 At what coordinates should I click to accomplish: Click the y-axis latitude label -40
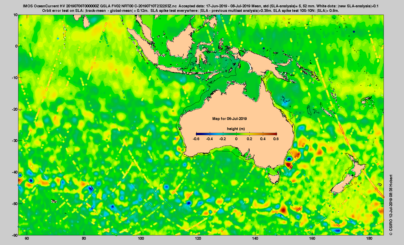pyautogui.click(x=14, y=172)
